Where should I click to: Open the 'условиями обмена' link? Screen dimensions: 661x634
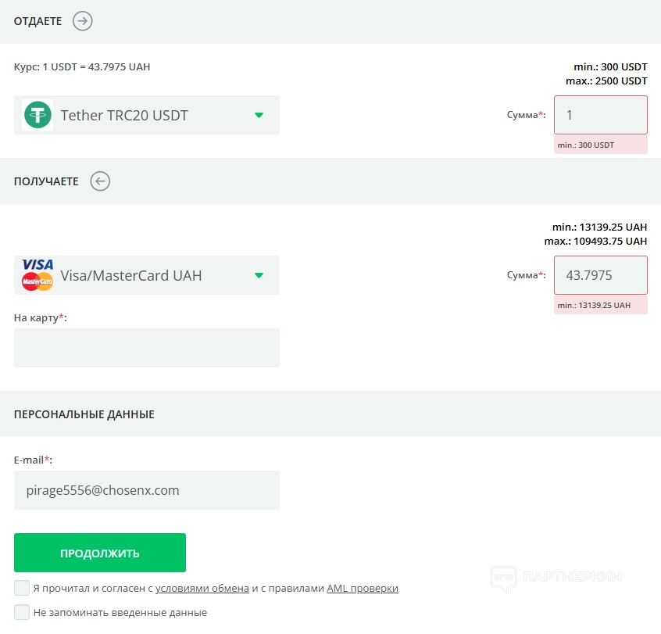[202, 589]
